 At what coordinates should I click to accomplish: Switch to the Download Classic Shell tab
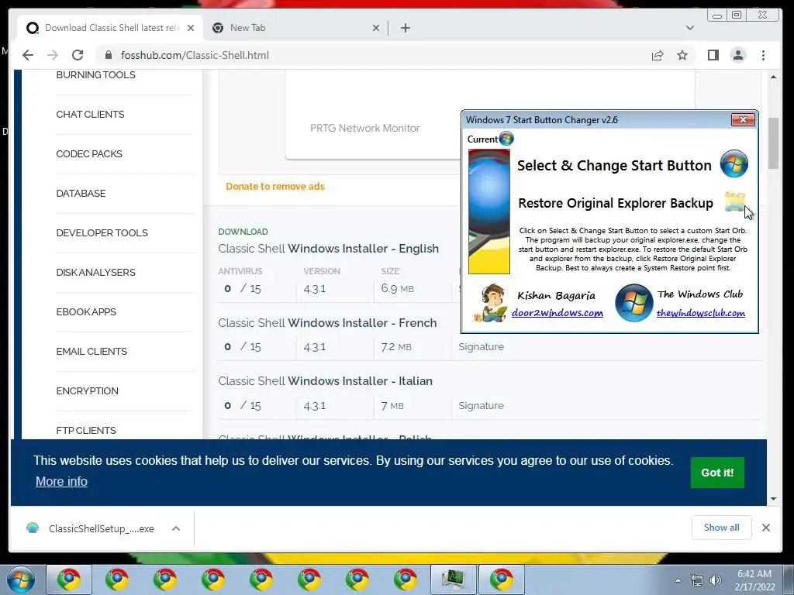(x=111, y=28)
